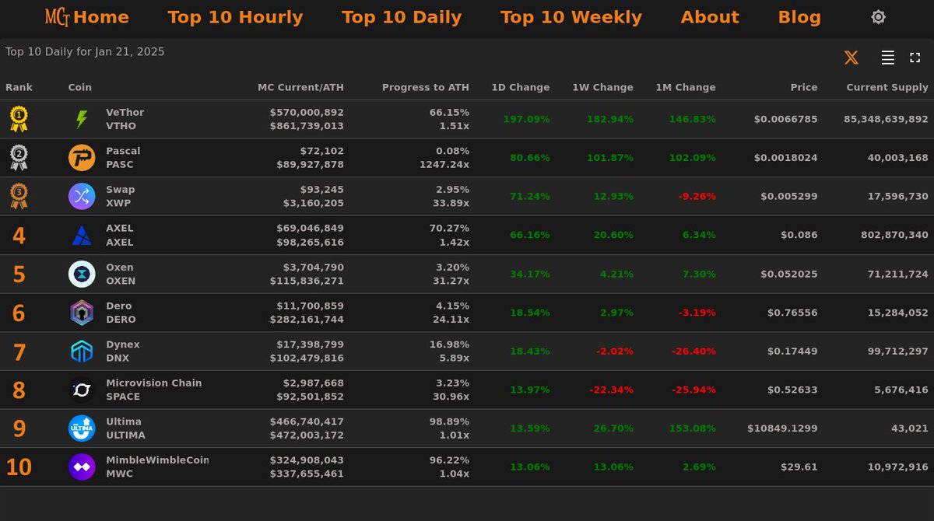934x521 pixels.
Task: Sort by Progress to ATH header
Action: coord(426,88)
